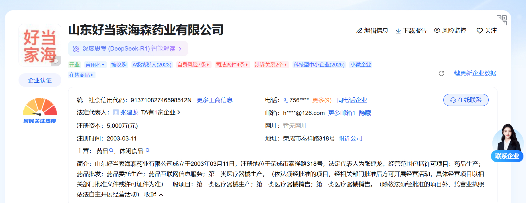The image size is (526, 203).
Task: Click 注册时间 value 2003-03-11
Action: [x=122, y=139]
